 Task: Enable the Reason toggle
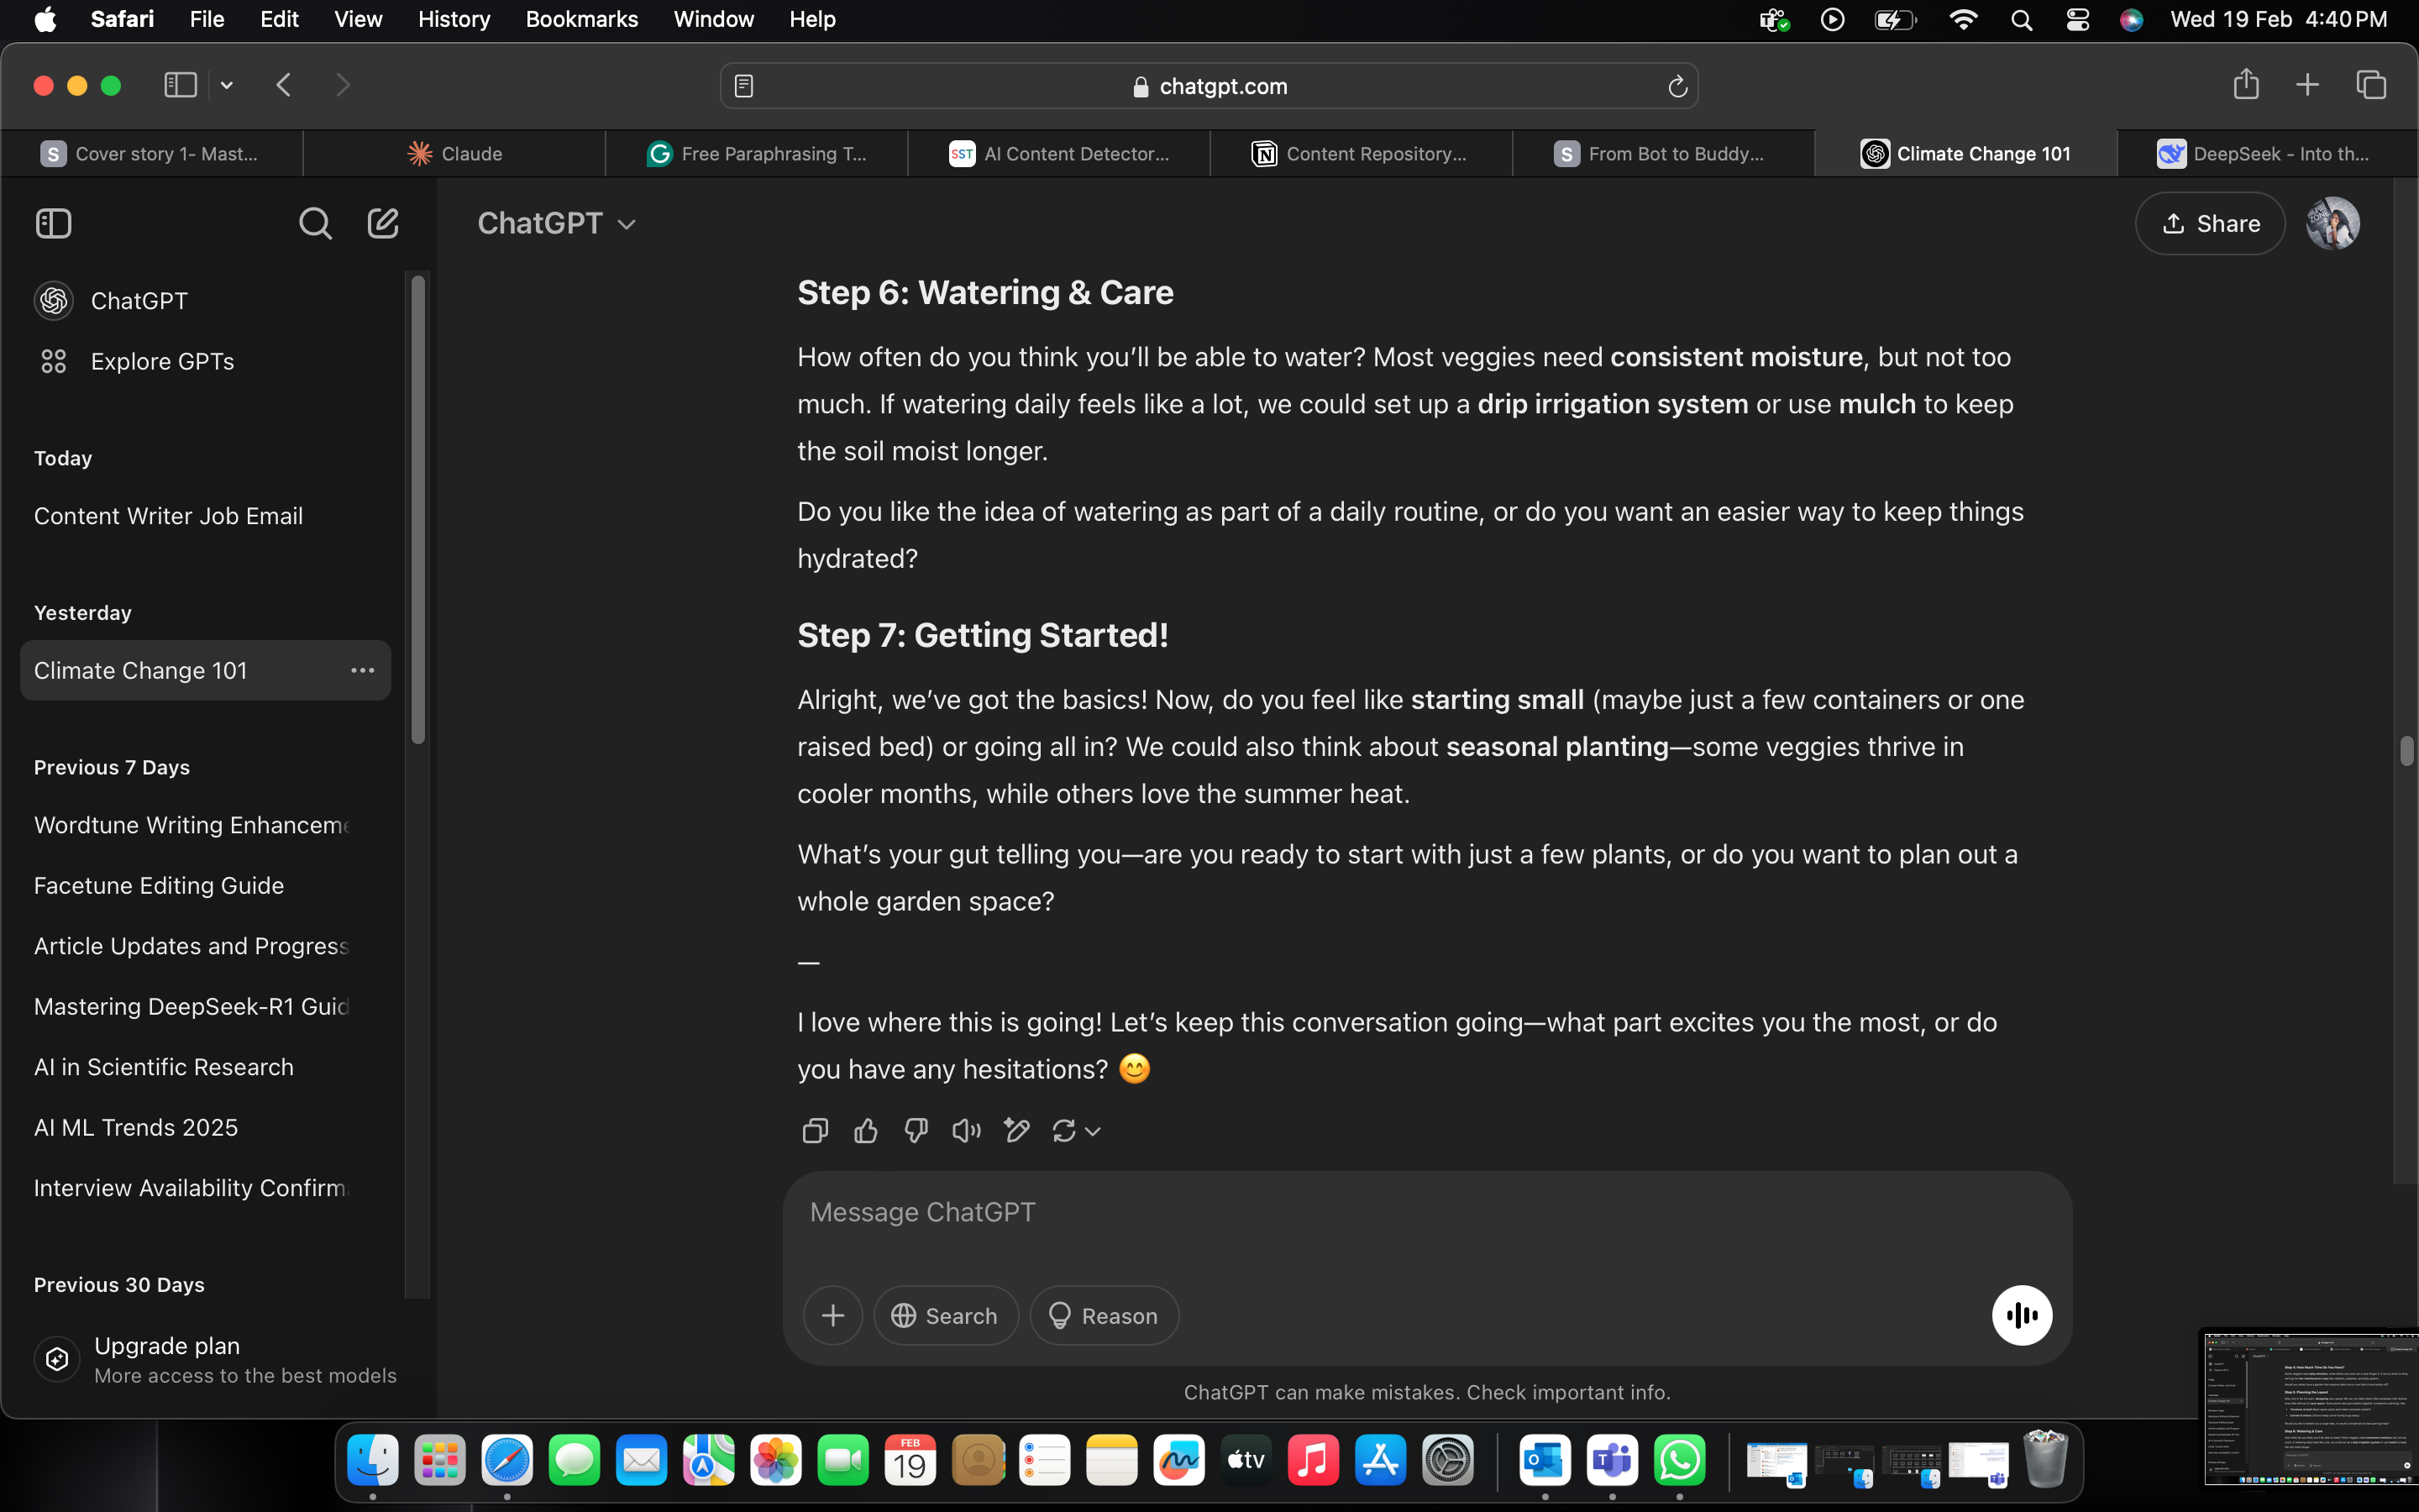1104,1315
